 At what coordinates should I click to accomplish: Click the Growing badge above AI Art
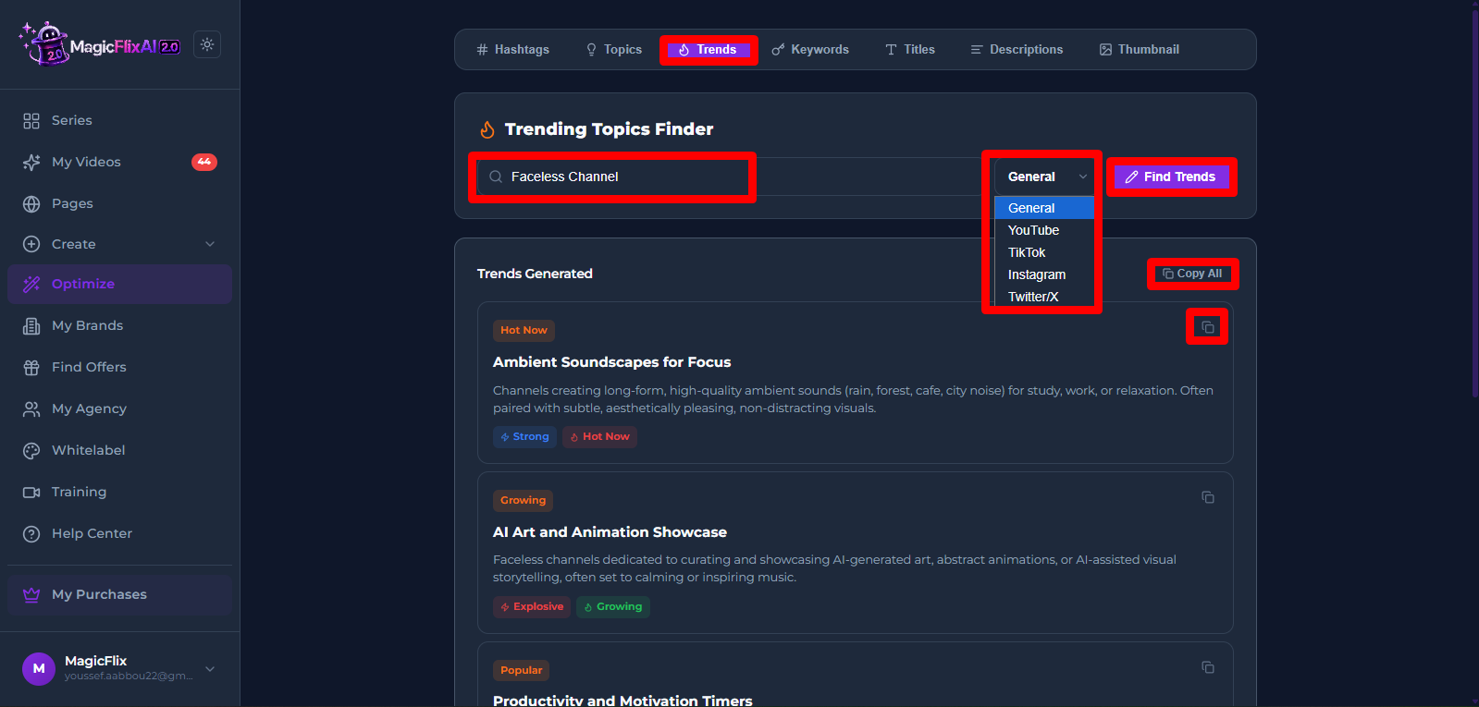[x=523, y=500]
